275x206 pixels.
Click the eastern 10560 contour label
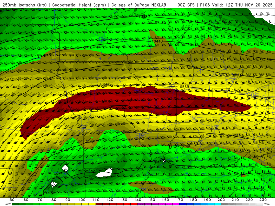183,87
